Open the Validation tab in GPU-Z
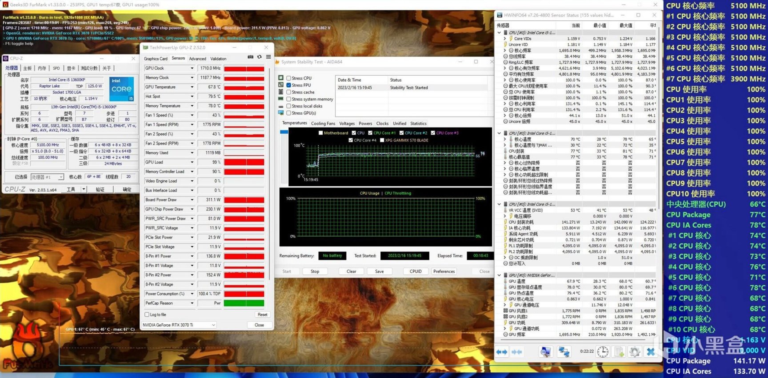Image resolution: width=768 pixels, height=378 pixels. 218,59
